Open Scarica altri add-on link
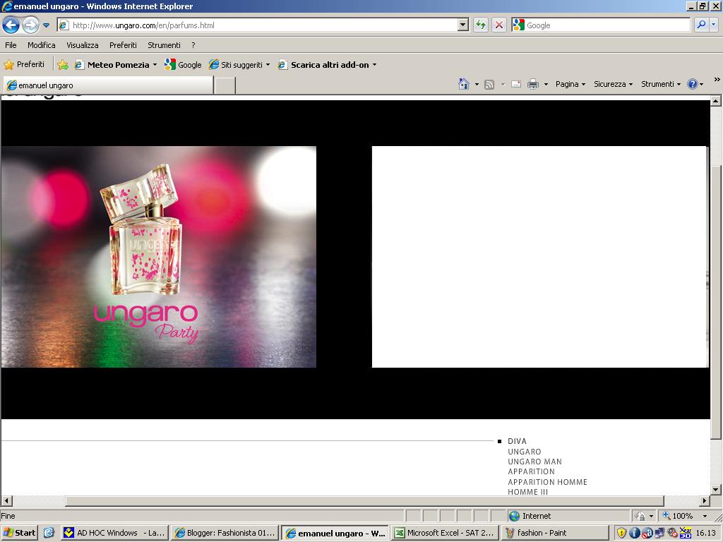723x542 pixels. (323, 65)
